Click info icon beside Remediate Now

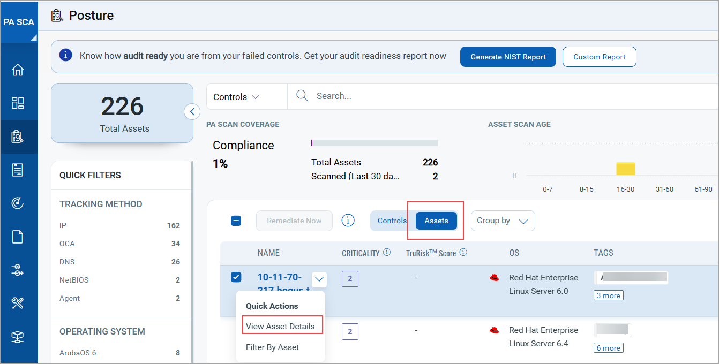[348, 220]
